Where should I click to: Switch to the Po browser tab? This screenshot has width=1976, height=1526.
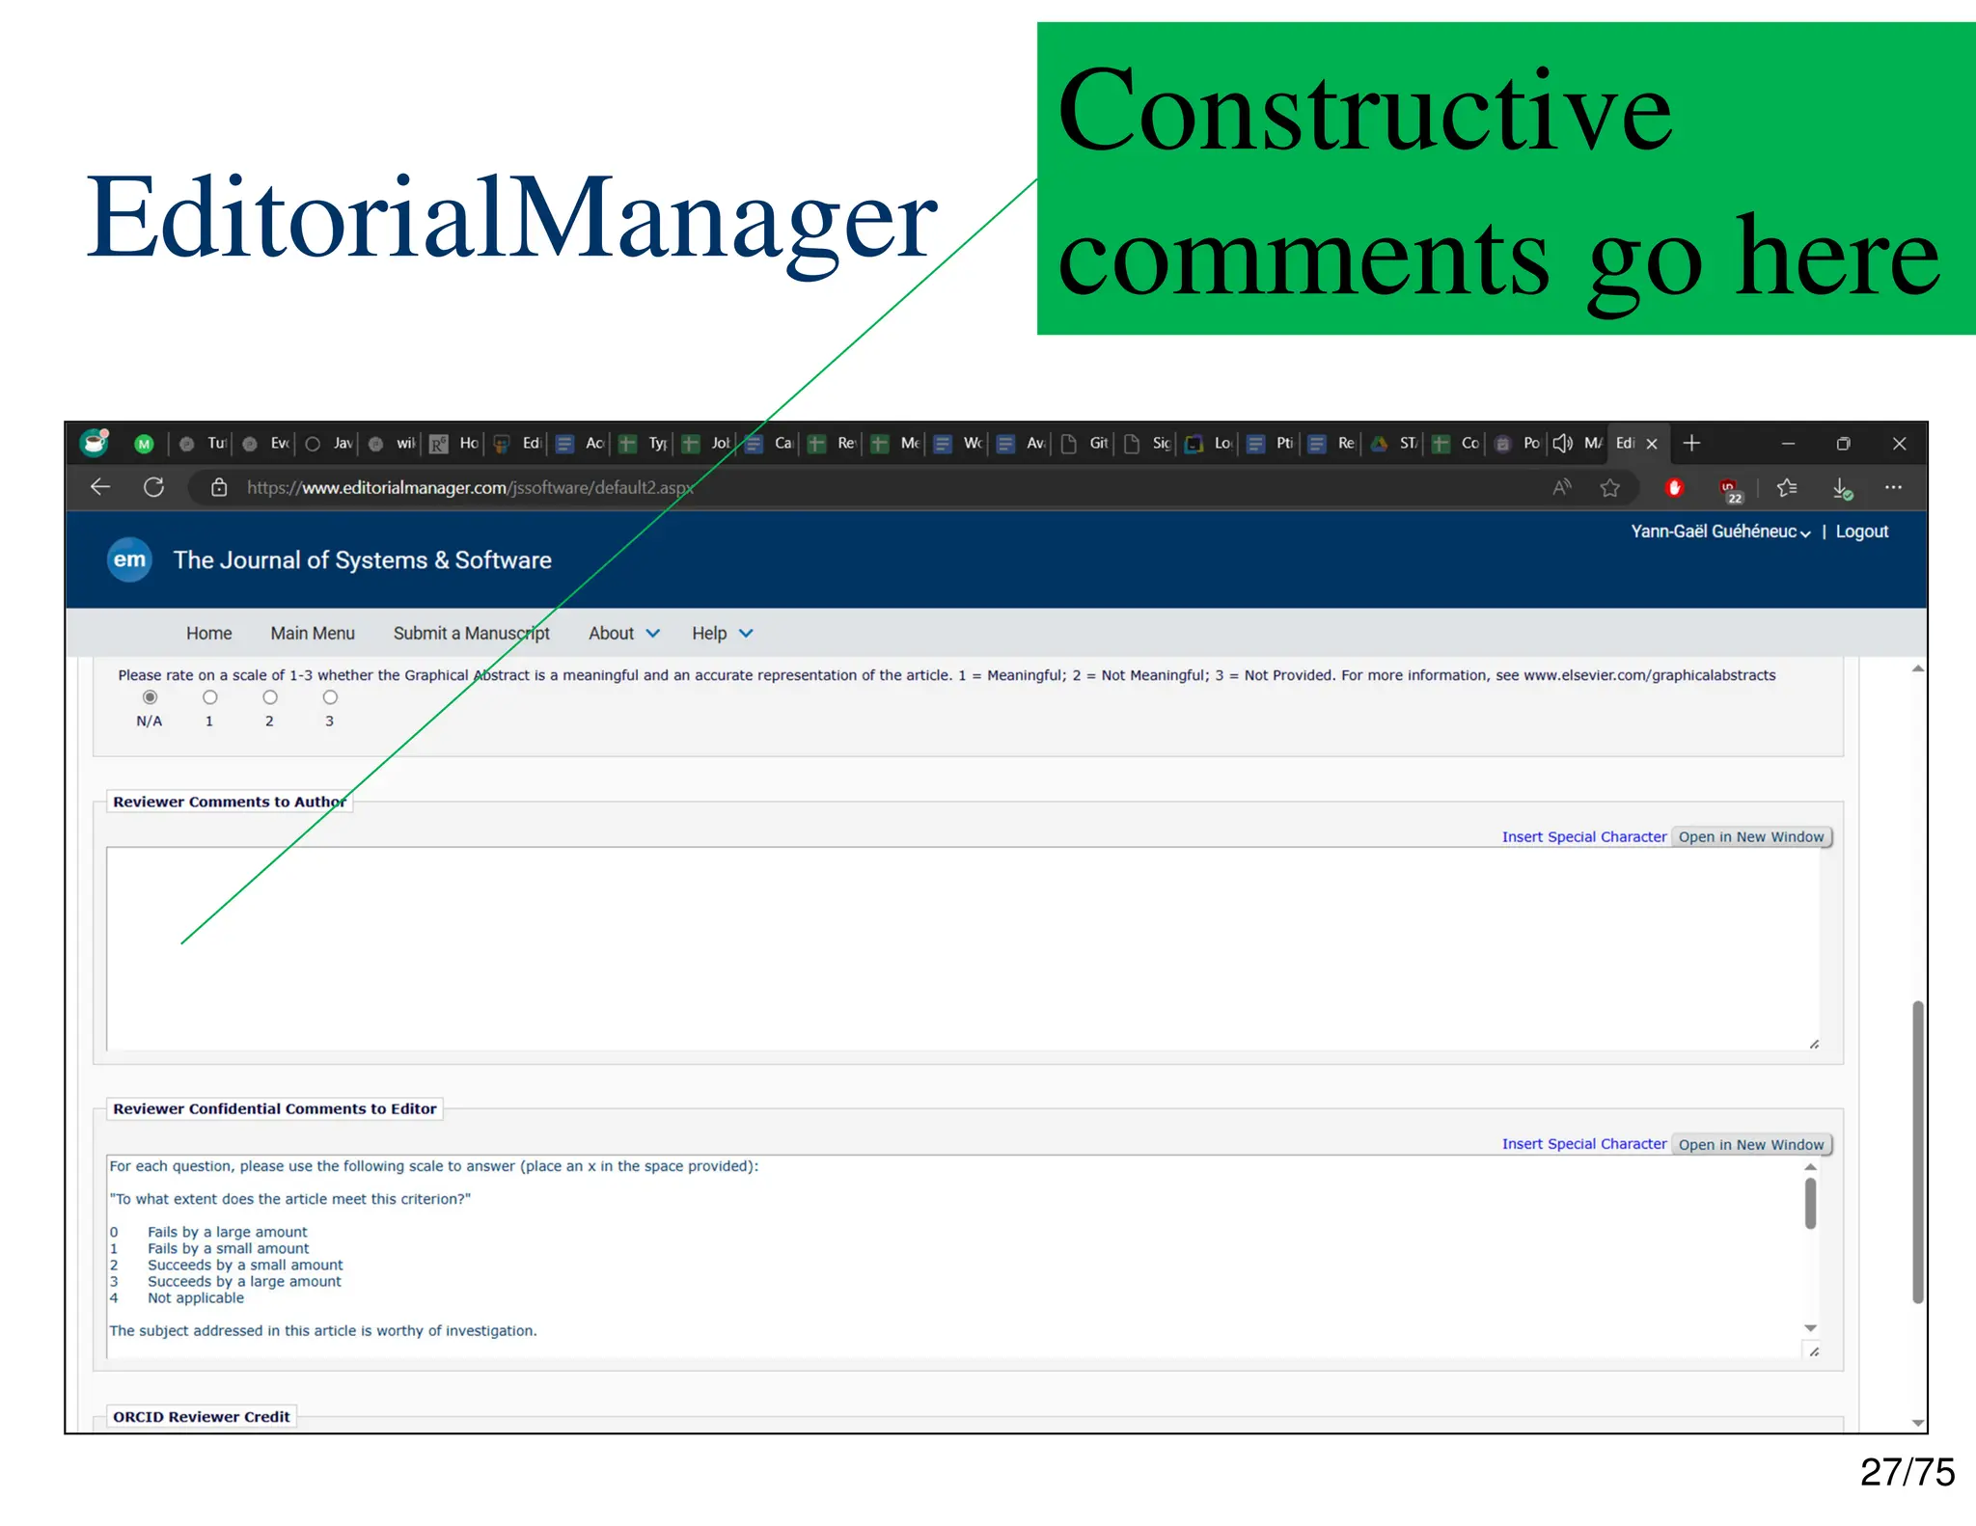(x=1518, y=443)
